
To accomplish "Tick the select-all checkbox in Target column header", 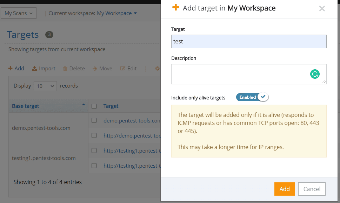I will click(94, 106).
